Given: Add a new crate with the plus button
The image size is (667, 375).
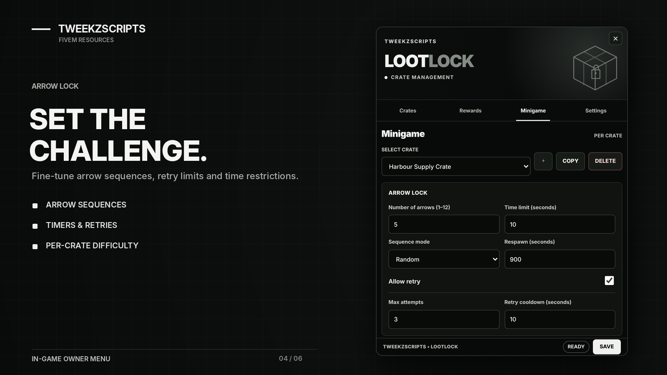Looking at the screenshot, I should tap(543, 161).
